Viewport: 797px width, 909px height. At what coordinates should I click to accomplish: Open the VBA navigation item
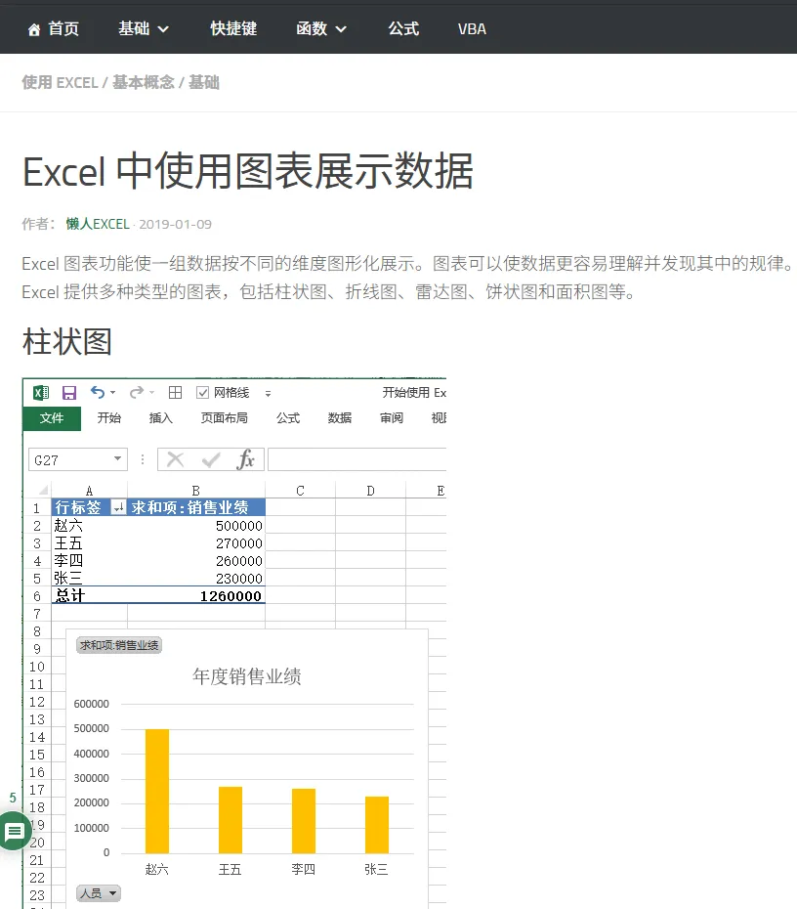472,29
